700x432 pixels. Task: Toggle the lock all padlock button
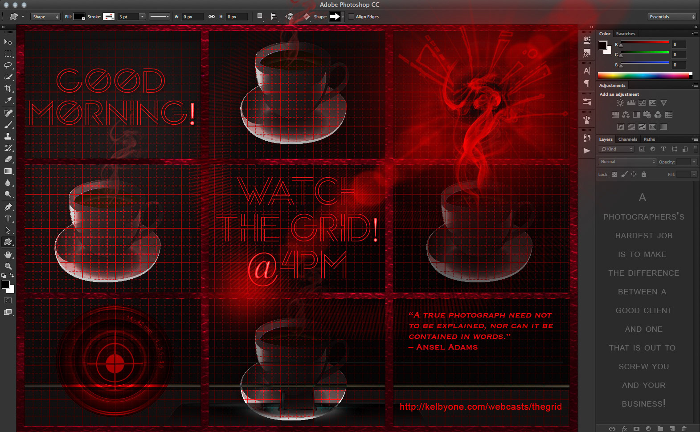tap(643, 174)
